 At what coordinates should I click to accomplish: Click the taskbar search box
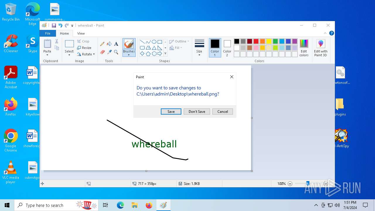pos(56,205)
